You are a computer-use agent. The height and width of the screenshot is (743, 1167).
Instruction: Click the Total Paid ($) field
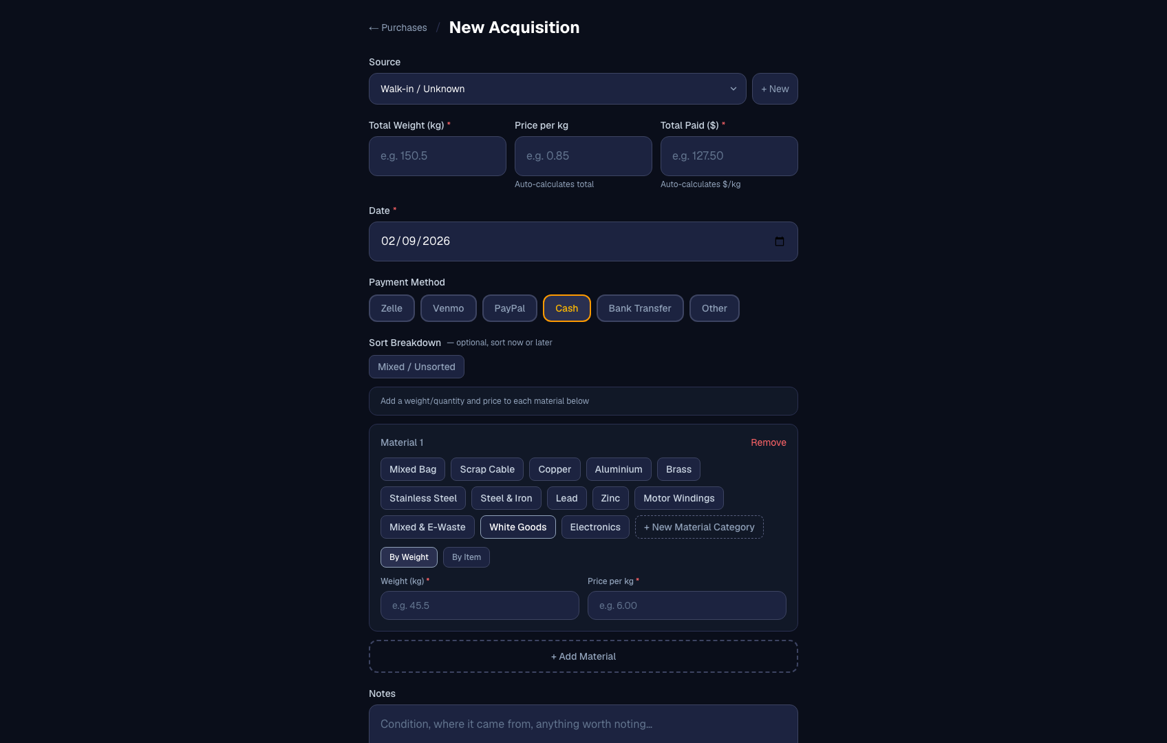tap(729, 156)
